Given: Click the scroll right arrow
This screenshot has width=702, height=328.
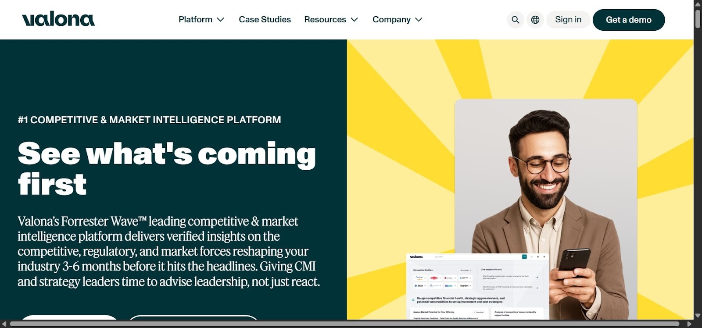Looking at the screenshot, I should tap(689, 324).
